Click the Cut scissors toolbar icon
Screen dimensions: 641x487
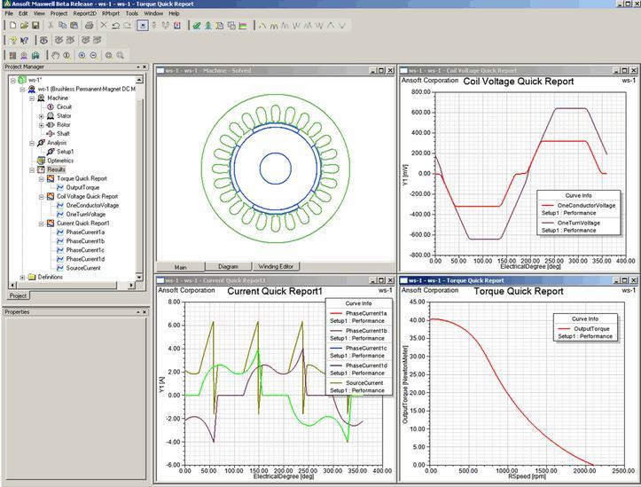(51, 26)
